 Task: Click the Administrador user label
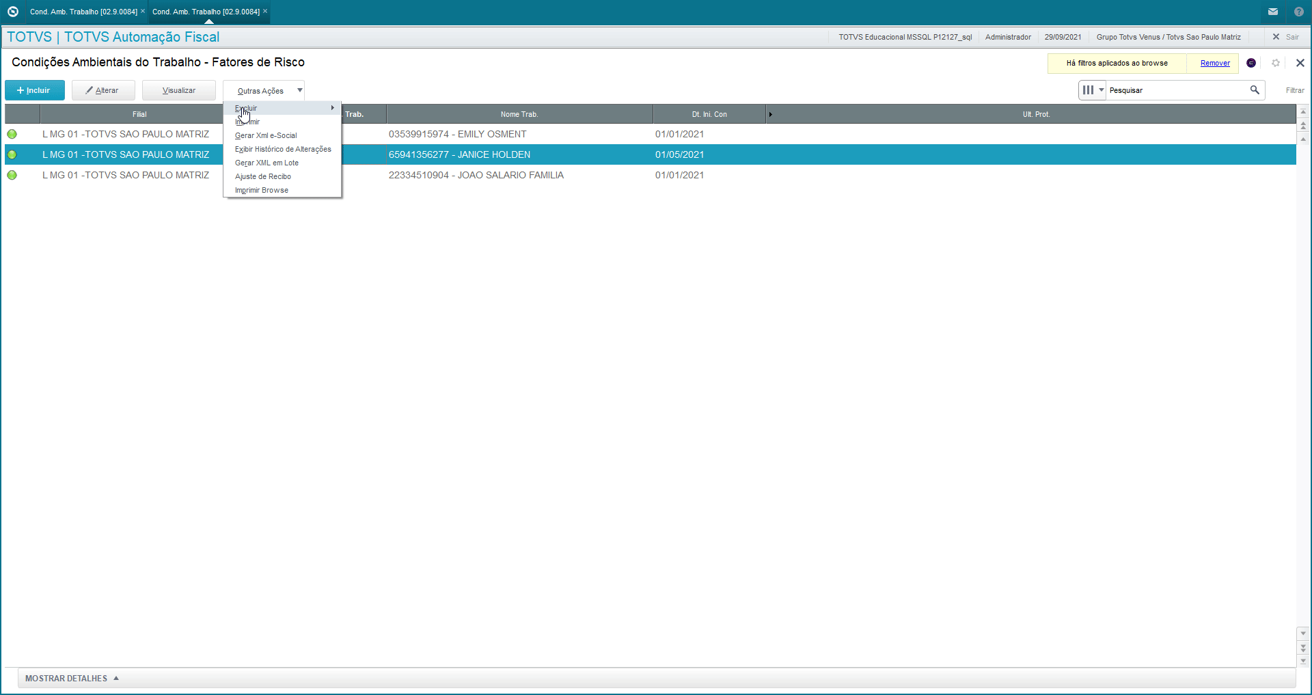(1008, 37)
